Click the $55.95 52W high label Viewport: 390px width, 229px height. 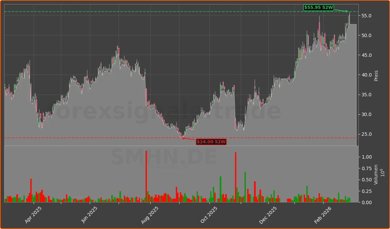[x=319, y=7]
